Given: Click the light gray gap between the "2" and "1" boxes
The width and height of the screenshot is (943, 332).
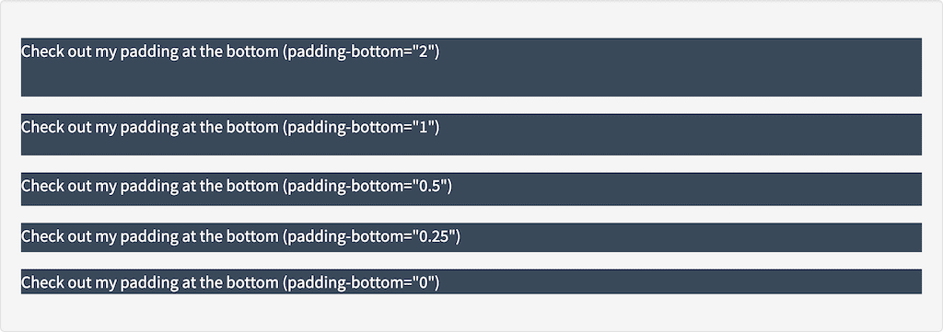Looking at the screenshot, I should coord(471,105).
